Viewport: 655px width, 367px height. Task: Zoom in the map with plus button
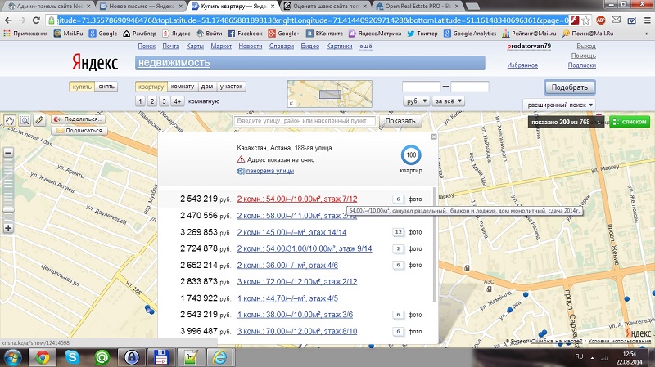click(x=8, y=228)
